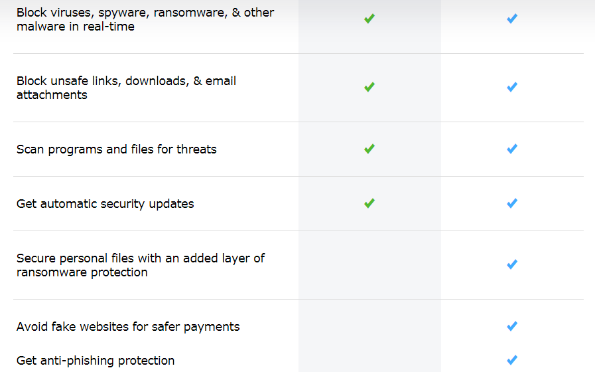The width and height of the screenshot is (595, 372).
Task: Click green checkmark for unsafe links row
Action: pyautogui.click(x=369, y=87)
